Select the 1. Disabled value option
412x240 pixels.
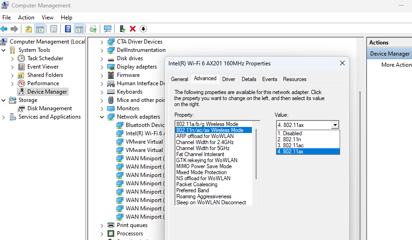pos(308,133)
